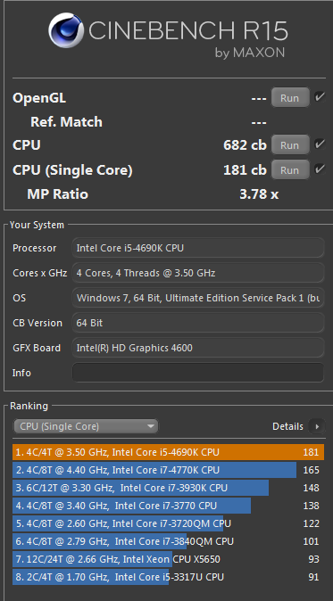Viewport: 333px width, 601px height.
Task: Toggle the CPU Single Core checkbox
Action: (x=320, y=169)
